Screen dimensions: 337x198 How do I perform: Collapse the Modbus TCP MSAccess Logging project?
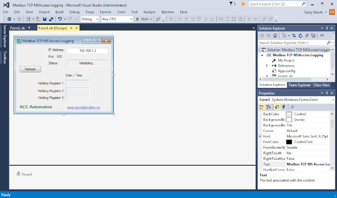click(x=262, y=55)
